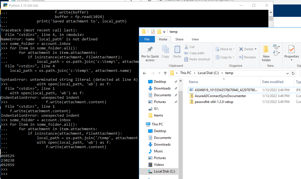Sort files by Date modified column
This screenshot has width=301, height=179.
273,82
